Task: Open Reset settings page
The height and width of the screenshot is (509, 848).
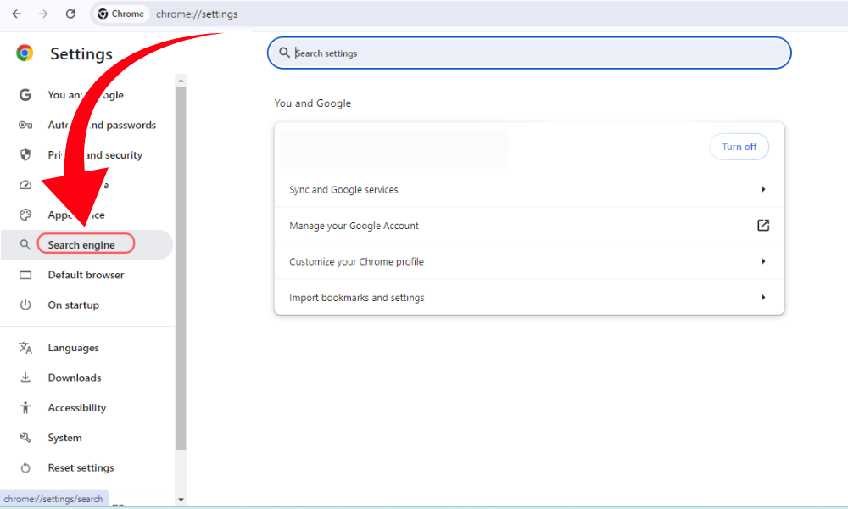Action: pos(81,467)
